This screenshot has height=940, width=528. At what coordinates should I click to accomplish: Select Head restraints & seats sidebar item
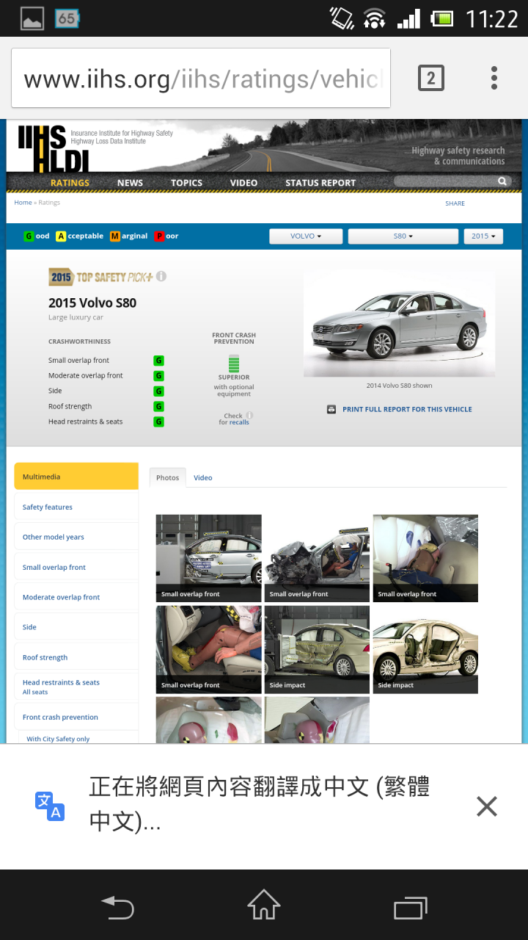pyautogui.click(x=76, y=687)
